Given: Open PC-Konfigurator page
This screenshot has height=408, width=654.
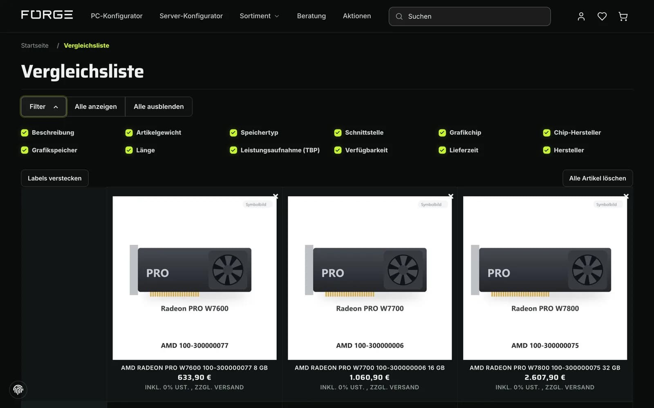Looking at the screenshot, I should 116,16.
